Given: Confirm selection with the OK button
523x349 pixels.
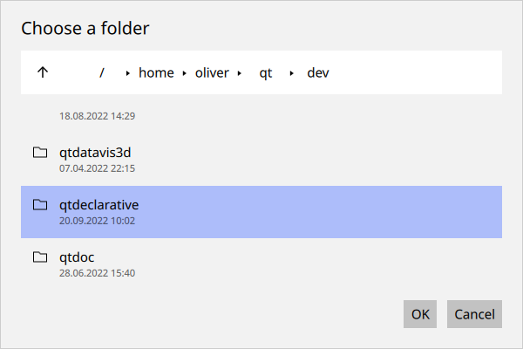Looking at the screenshot, I should click(x=420, y=314).
